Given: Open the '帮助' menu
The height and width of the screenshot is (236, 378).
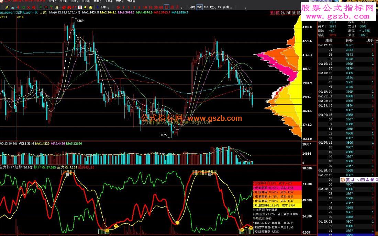Looking at the screenshot, I should coord(131,1).
